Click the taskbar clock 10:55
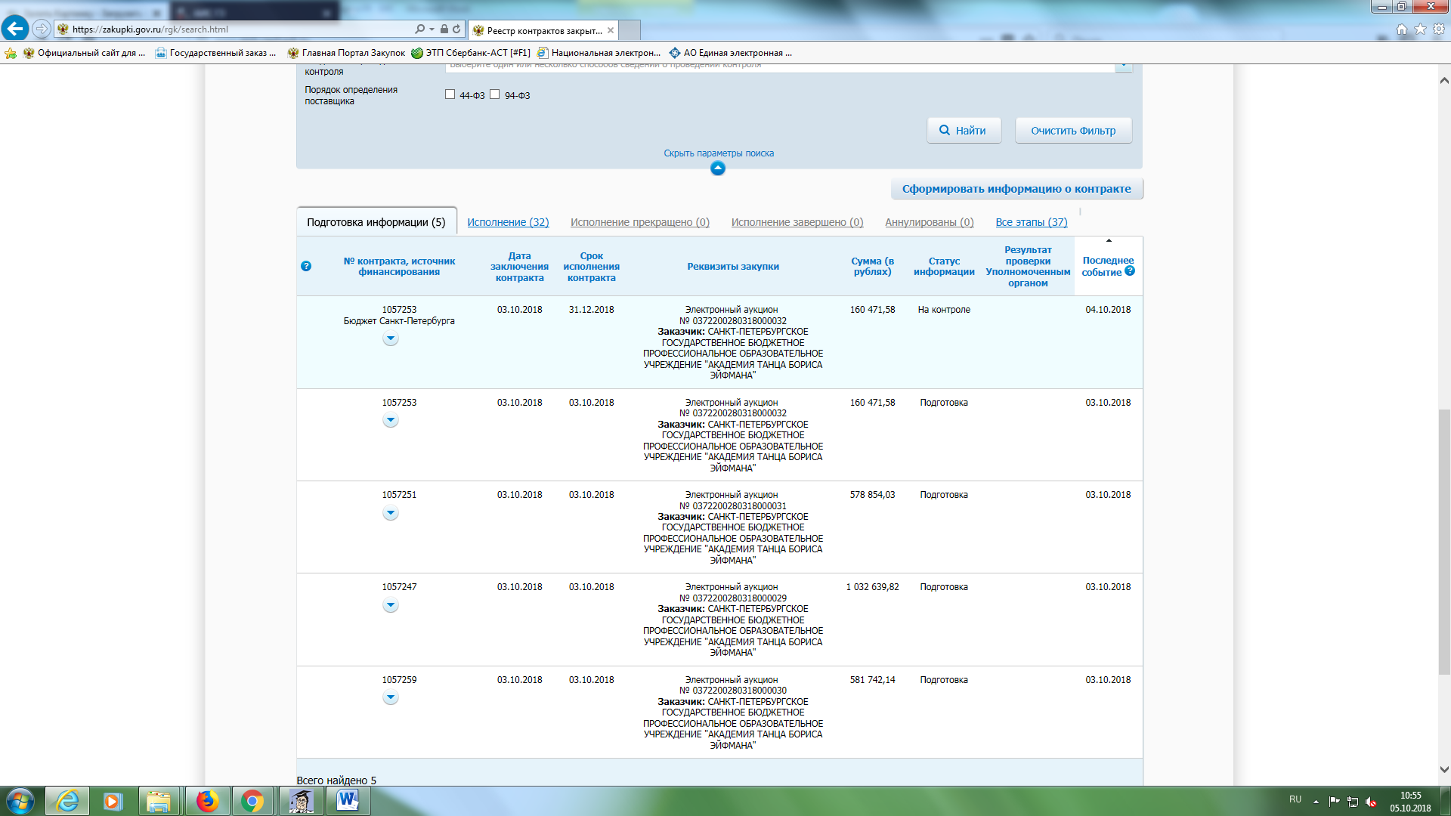This screenshot has height=816, width=1451. [1410, 796]
